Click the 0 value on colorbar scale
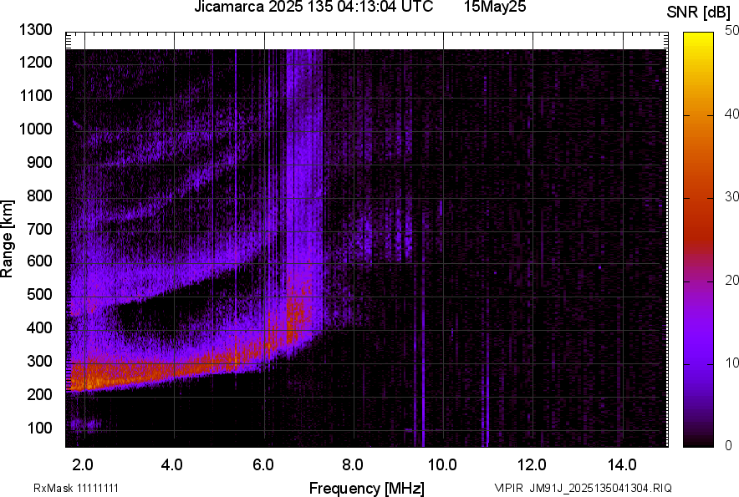739x497 pixels. coord(729,446)
